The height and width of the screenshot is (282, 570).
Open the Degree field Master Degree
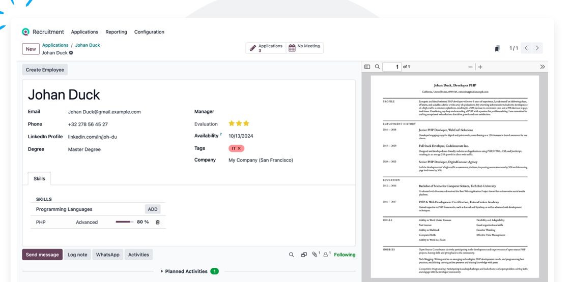point(84,149)
